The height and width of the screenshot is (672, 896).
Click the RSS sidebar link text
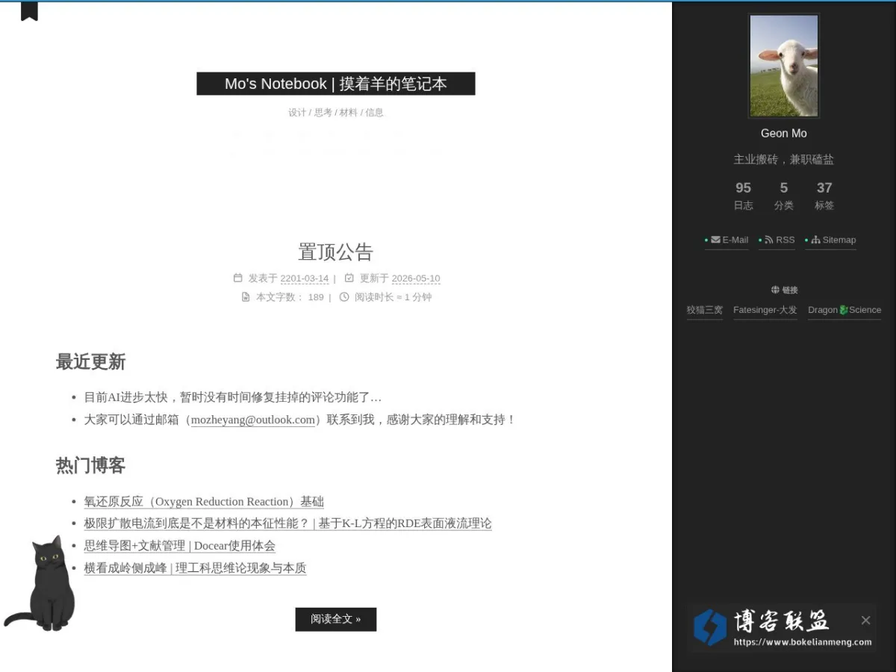point(785,240)
